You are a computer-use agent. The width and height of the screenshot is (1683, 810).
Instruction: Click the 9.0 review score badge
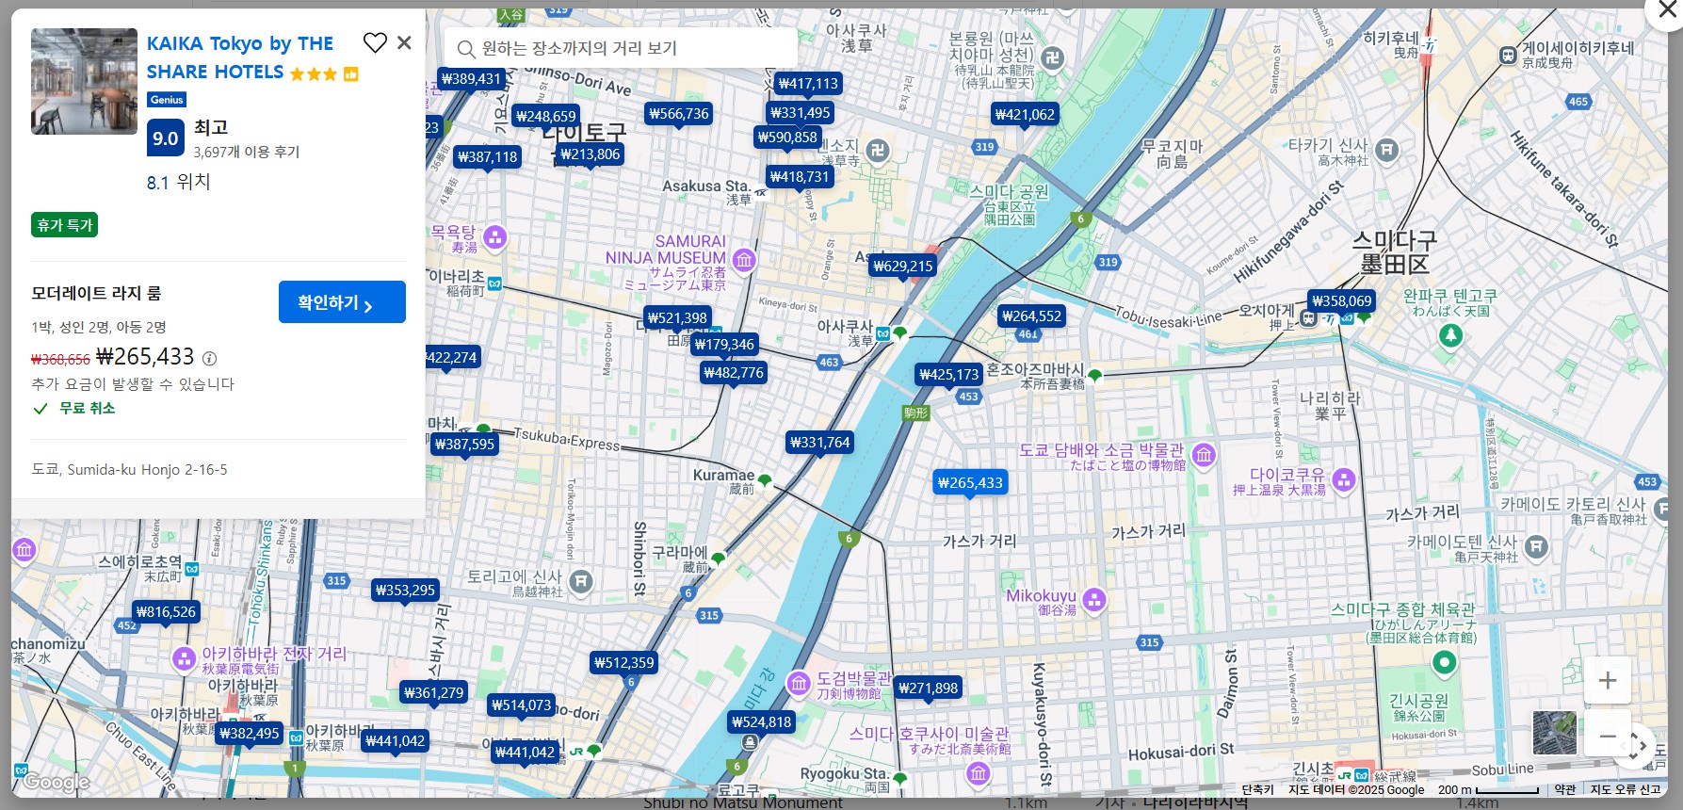pyautogui.click(x=165, y=138)
